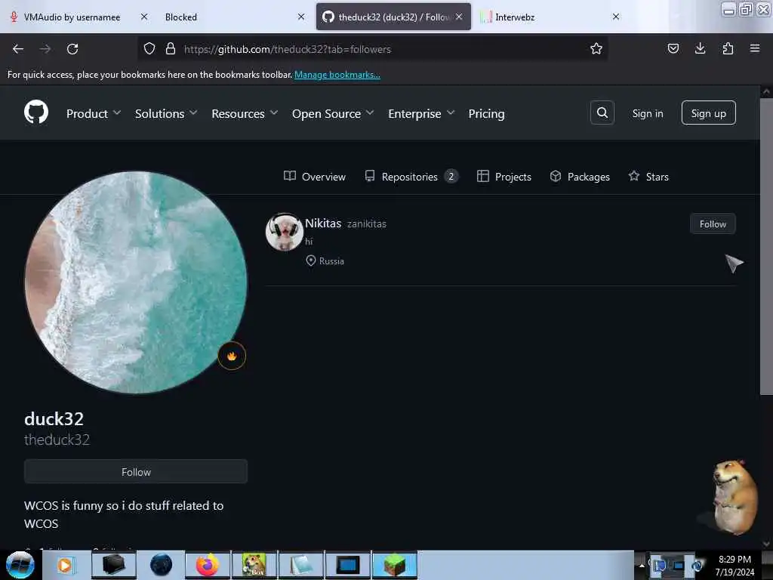Expand the Product dropdown menu
The width and height of the screenshot is (773, 580).
coord(94,113)
